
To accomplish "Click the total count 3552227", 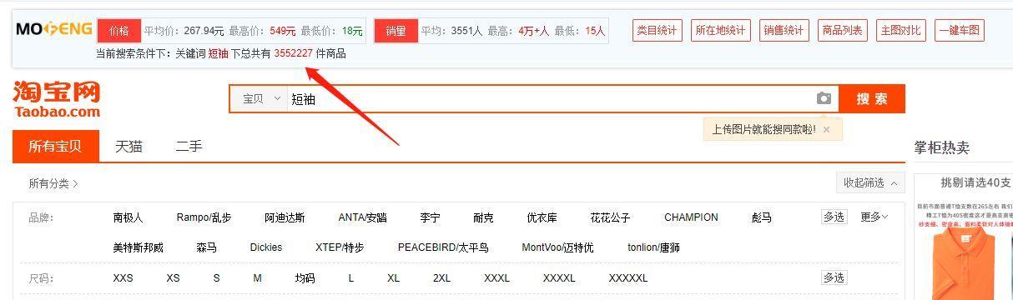I will (x=293, y=53).
